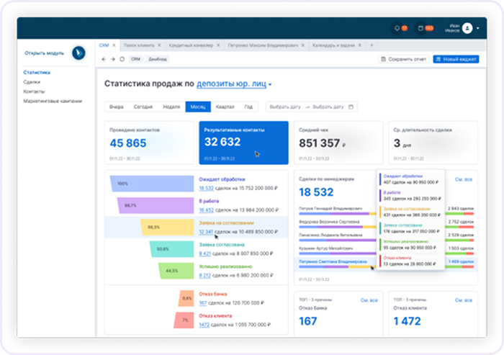504x355 pixels.
Task: Open the date range picker field
Action: tap(312, 107)
